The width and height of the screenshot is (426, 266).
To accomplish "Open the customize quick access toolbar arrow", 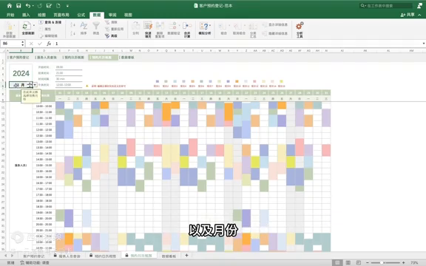I will pos(67,6).
